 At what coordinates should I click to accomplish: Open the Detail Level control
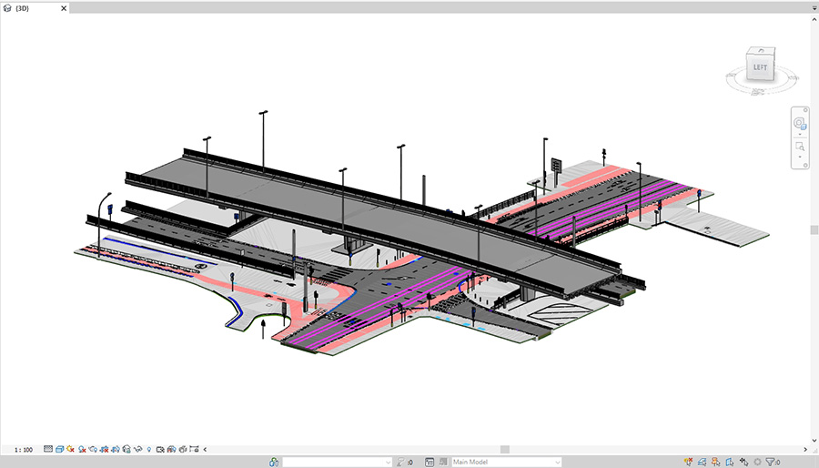[48, 449]
